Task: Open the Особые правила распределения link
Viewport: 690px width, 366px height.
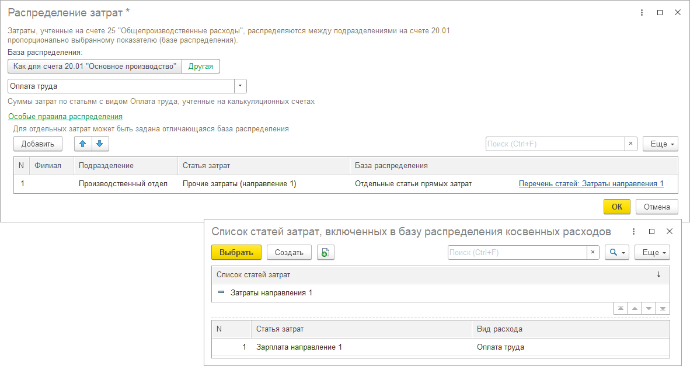Action: [x=65, y=117]
